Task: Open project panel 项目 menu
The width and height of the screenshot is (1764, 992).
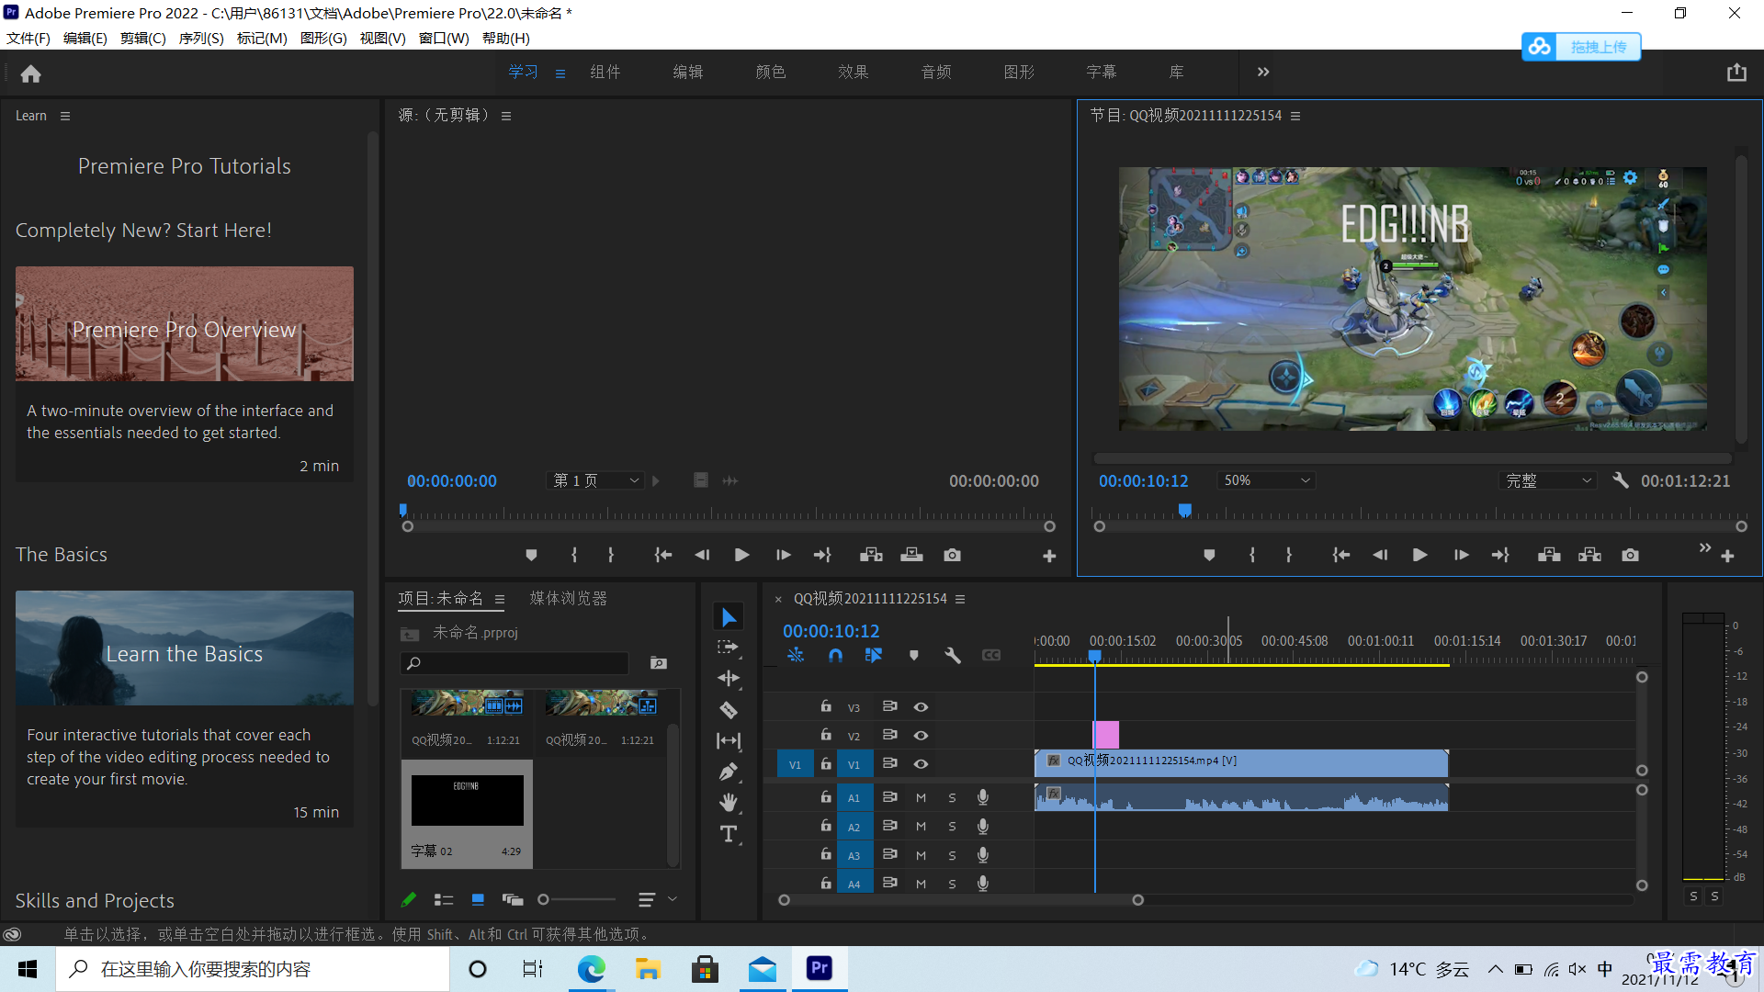Action: tap(500, 599)
